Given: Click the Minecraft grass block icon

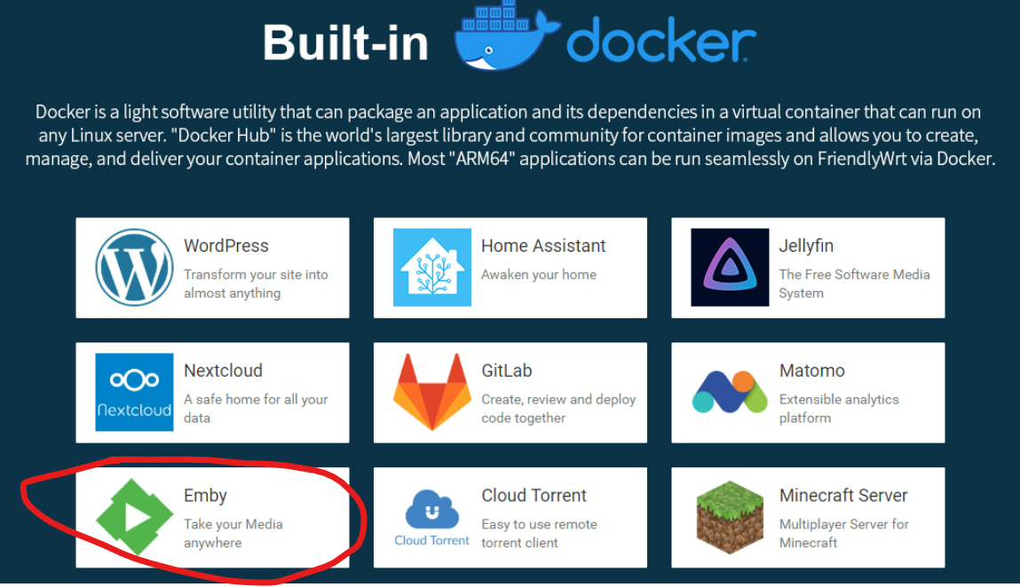Looking at the screenshot, I should pyautogui.click(x=730, y=518).
